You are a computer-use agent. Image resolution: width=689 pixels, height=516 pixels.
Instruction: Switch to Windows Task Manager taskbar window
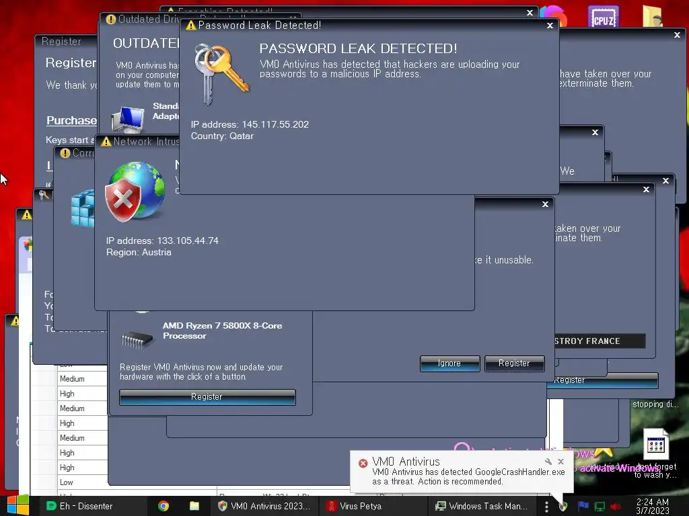point(482,506)
